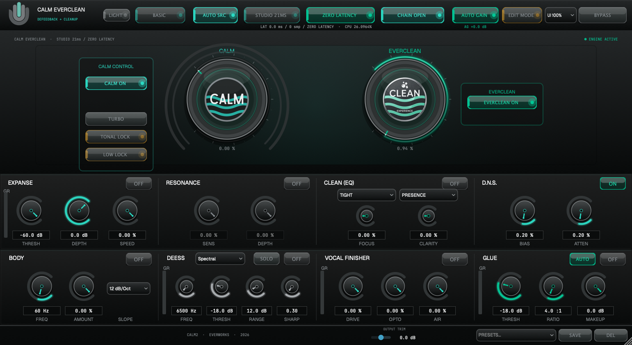Open the PRESENCE dropdown in Clean EQ
This screenshot has width=632, height=345.
(x=428, y=195)
